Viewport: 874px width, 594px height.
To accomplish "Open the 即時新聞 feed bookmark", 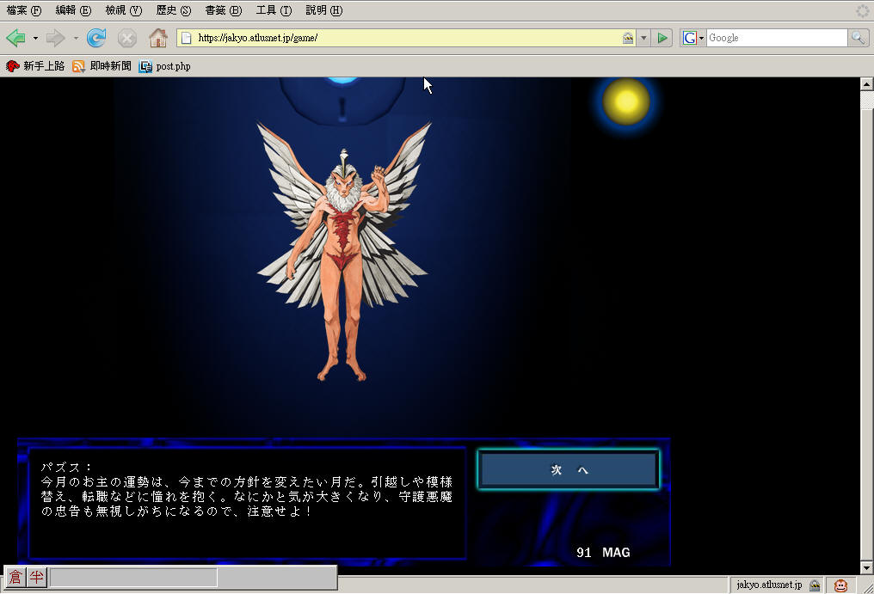I will pos(102,66).
